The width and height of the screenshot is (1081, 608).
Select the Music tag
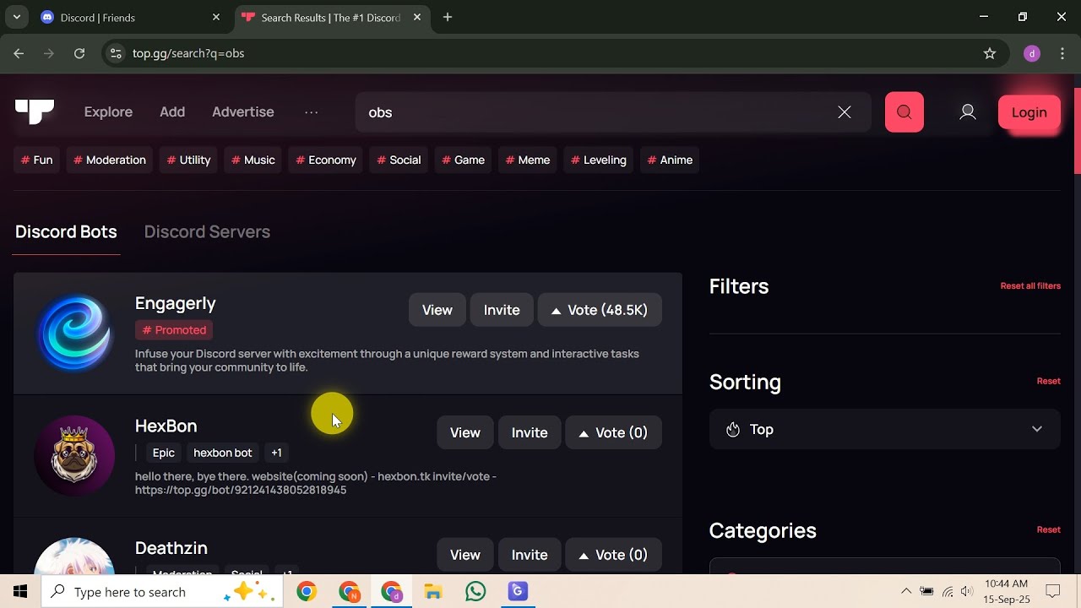click(x=253, y=160)
